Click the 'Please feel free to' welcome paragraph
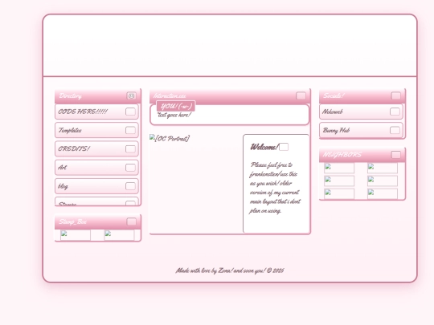This screenshot has height=325, width=434. pos(275,188)
